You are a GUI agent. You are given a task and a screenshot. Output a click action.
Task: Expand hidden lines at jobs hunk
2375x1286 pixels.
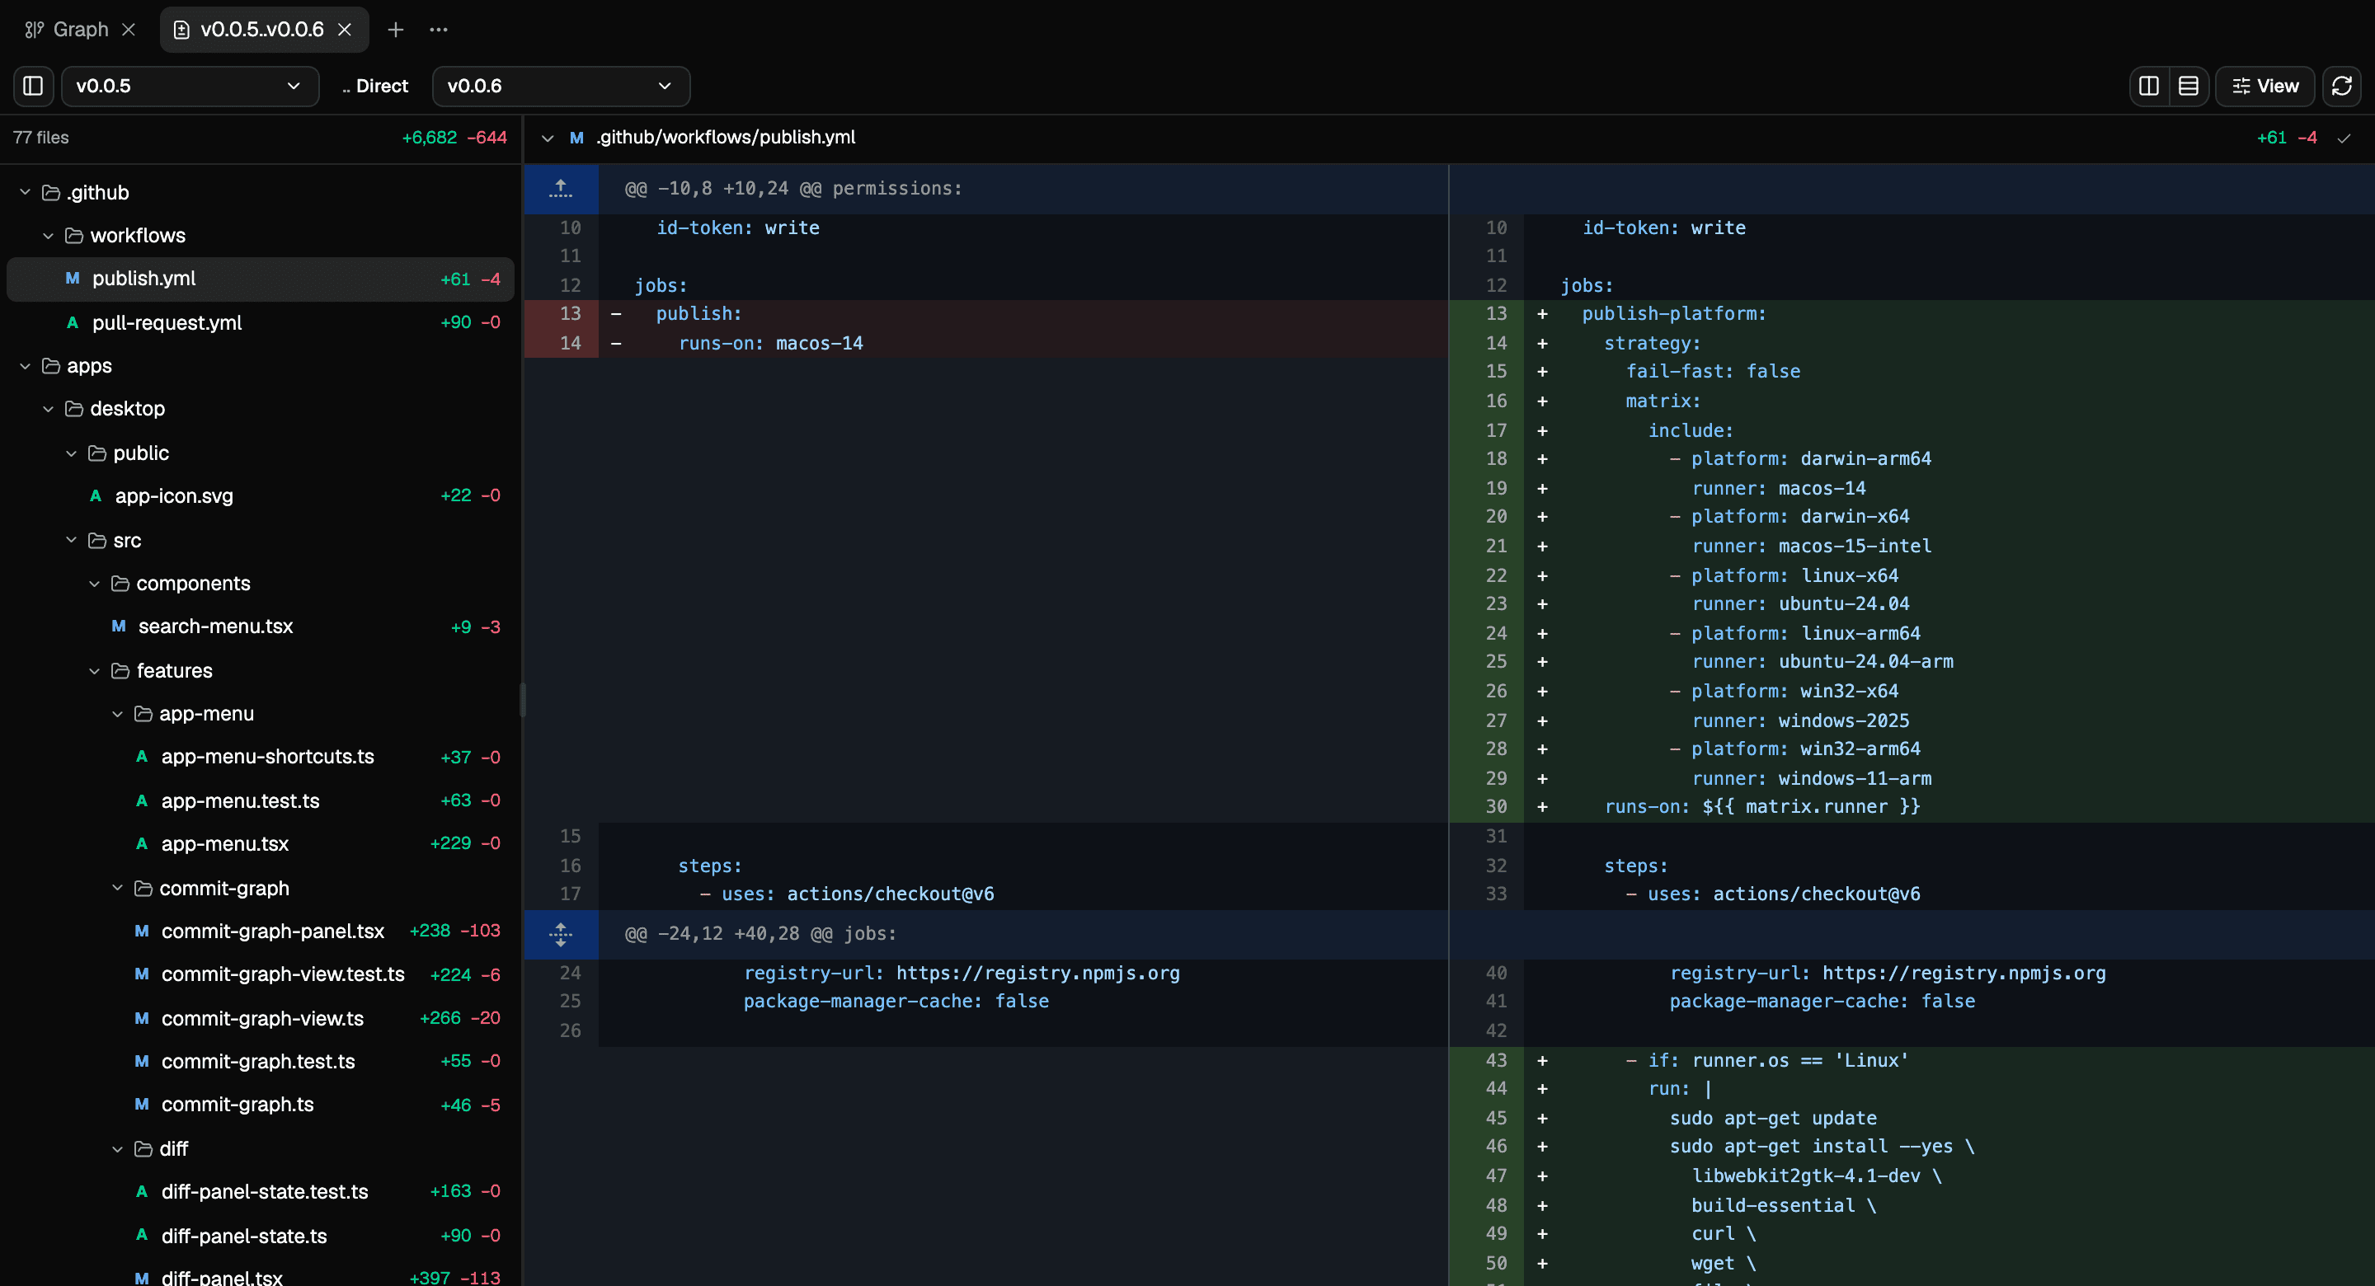click(561, 934)
